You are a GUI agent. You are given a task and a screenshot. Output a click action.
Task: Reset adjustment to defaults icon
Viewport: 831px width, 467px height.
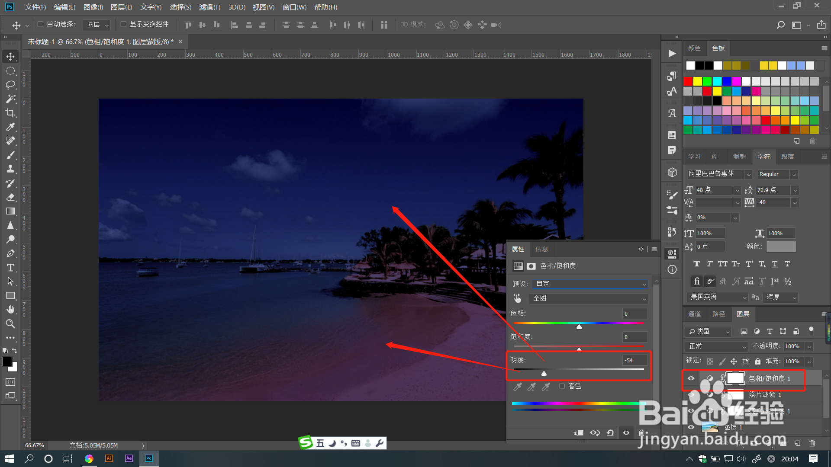[x=610, y=433]
